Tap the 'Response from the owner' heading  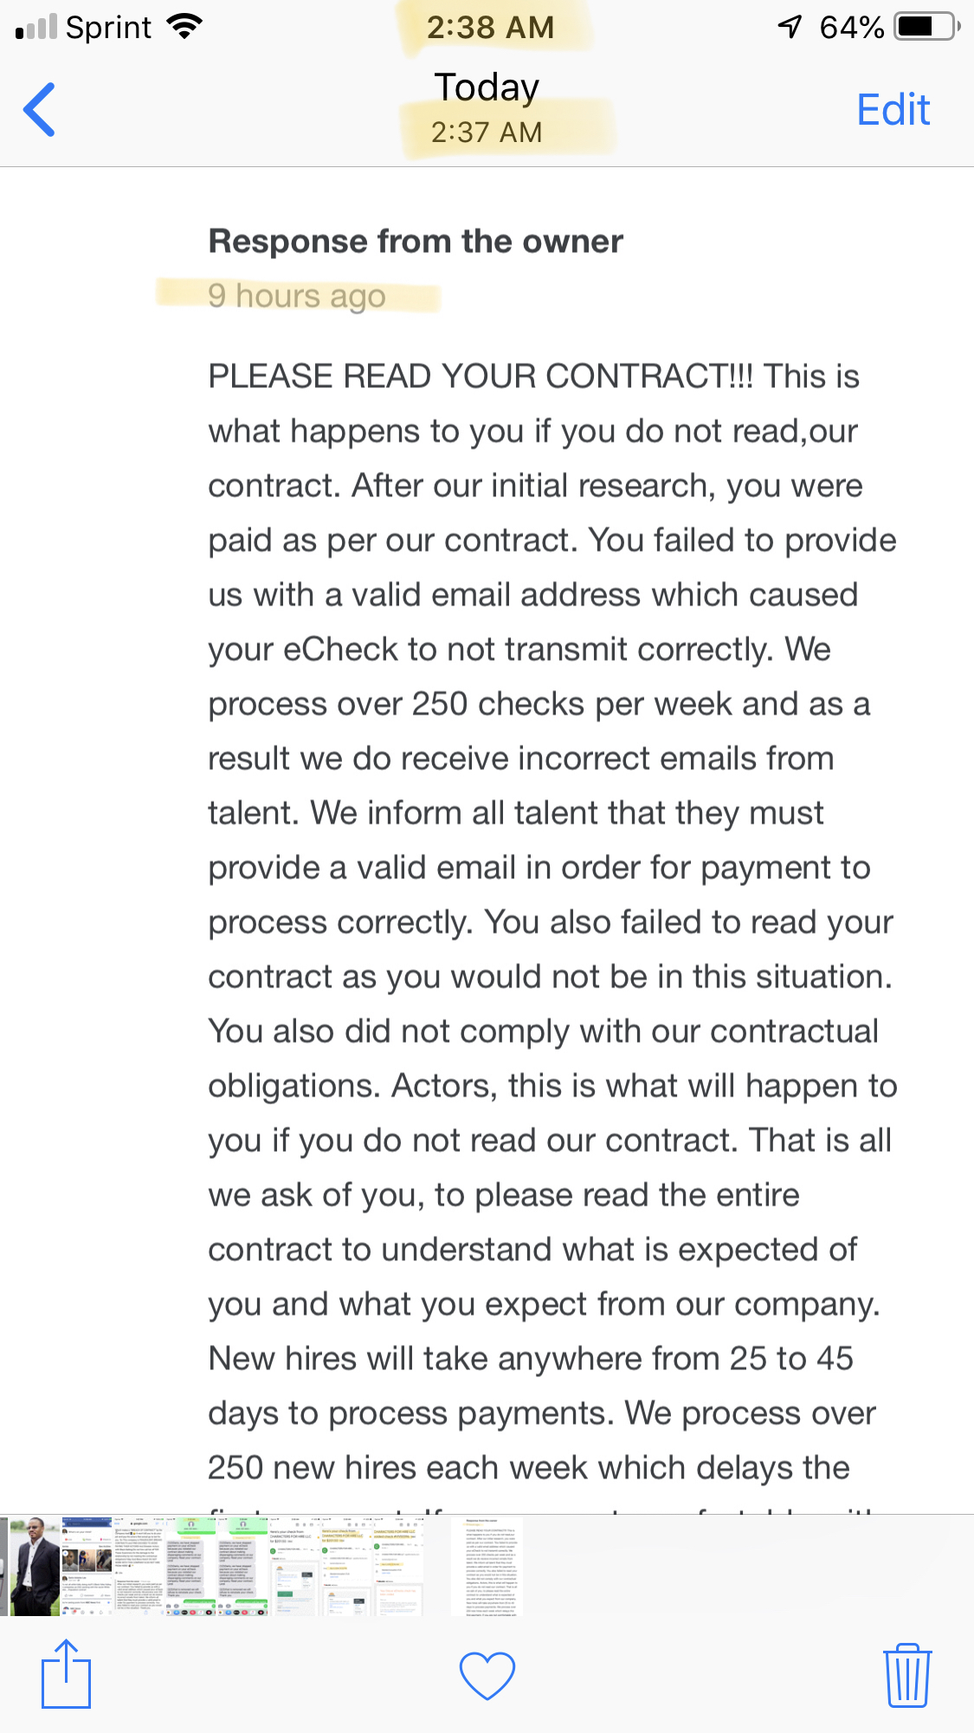(x=416, y=242)
